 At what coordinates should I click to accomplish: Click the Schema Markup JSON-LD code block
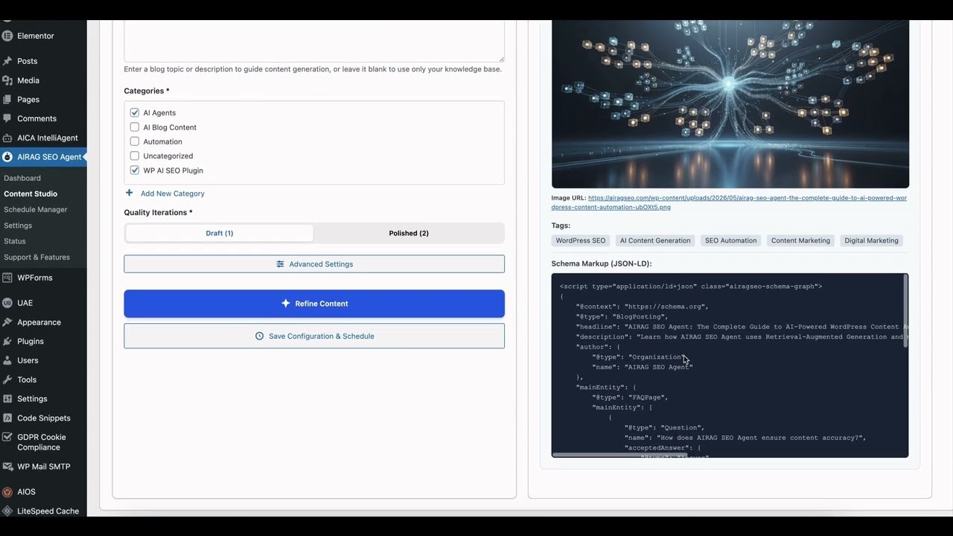[x=730, y=365]
